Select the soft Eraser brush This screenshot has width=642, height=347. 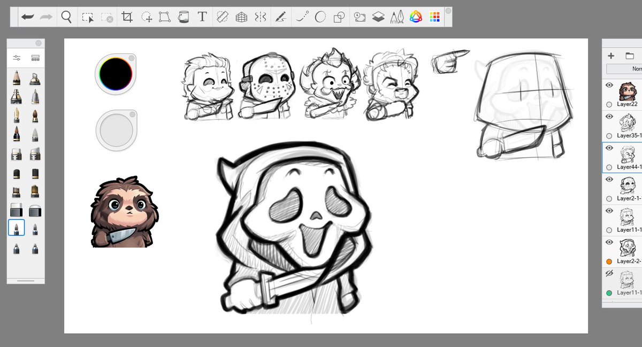35,211
